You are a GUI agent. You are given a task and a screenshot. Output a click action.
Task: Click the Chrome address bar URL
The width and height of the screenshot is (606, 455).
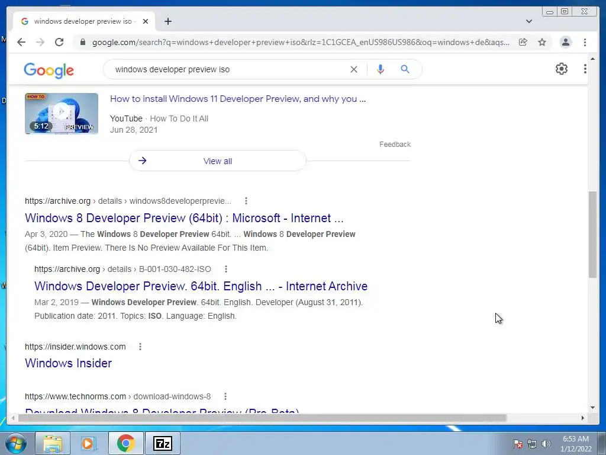coord(300,42)
